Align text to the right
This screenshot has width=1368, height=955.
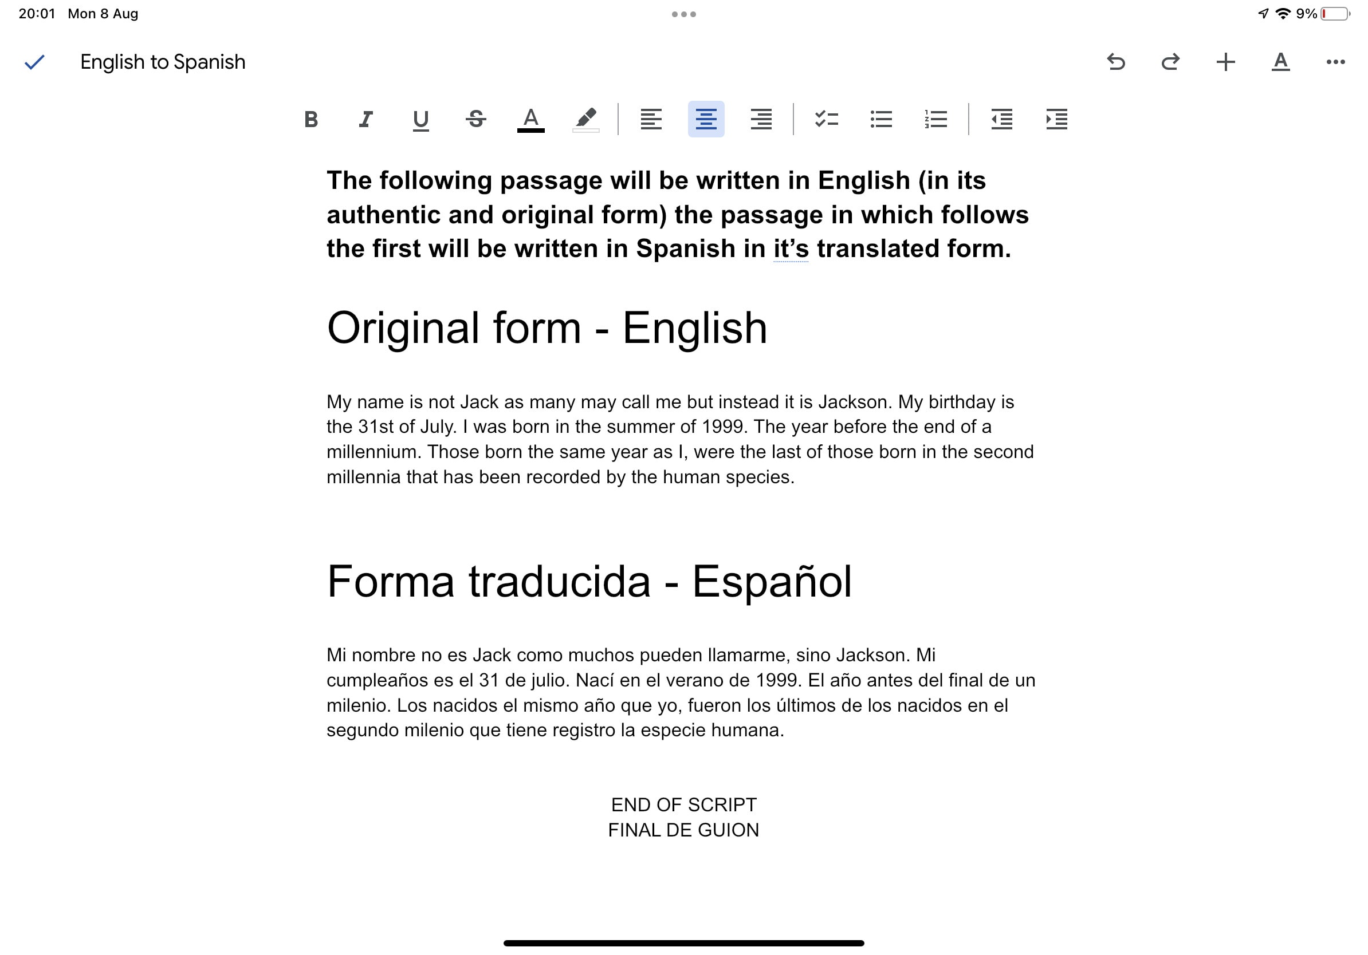coord(761,119)
